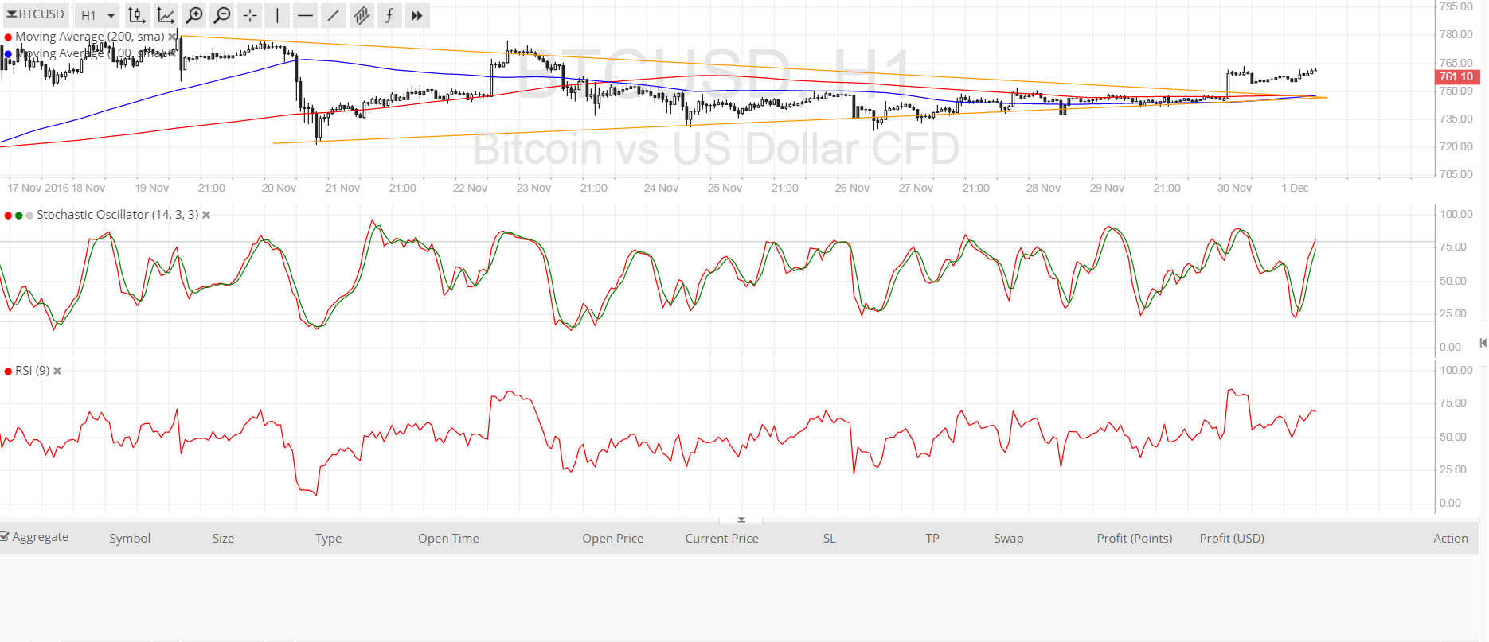Toggle the Aggregate checkbox
This screenshot has height=642, width=1489.
click(x=6, y=537)
